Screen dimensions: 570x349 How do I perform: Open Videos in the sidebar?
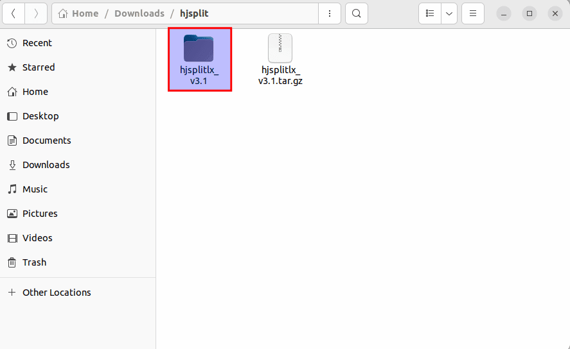pyautogui.click(x=78, y=238)
